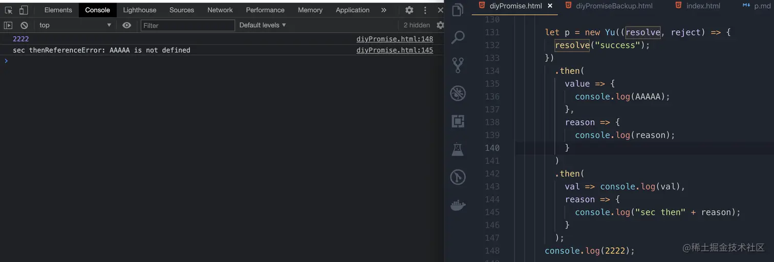Image resolution: width=774 pixels, height=262 pixels.
Task: Show more DevTools tabs with the chevron
Action: (383, 10)
